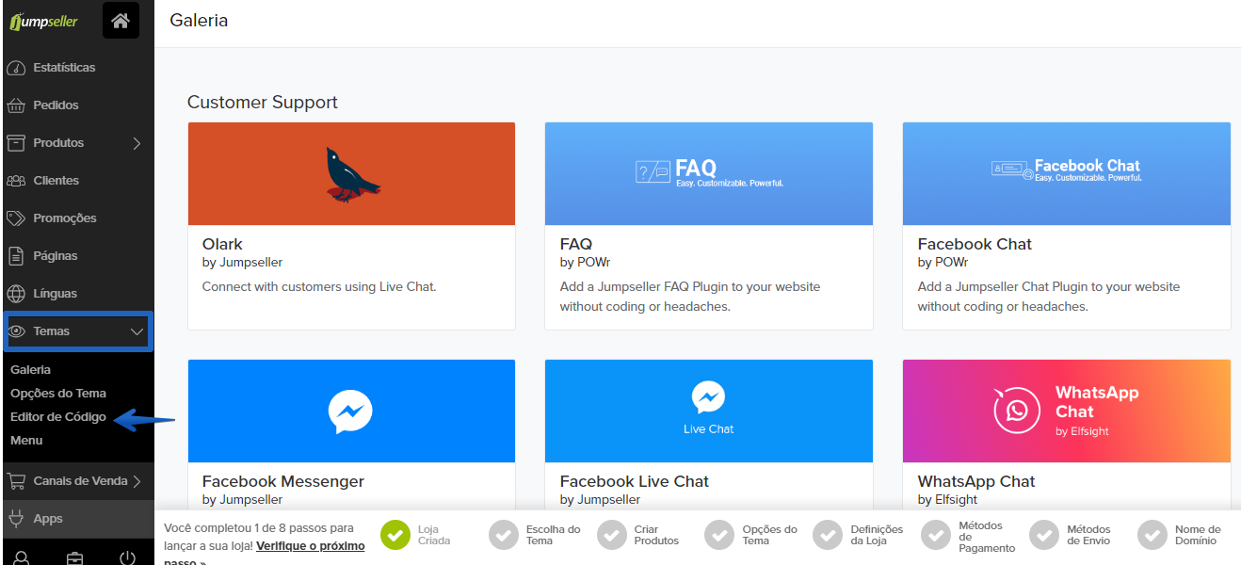Open Opções do Tema submenu item
The height and width of the screenshot is (565, 1241).
58,394
